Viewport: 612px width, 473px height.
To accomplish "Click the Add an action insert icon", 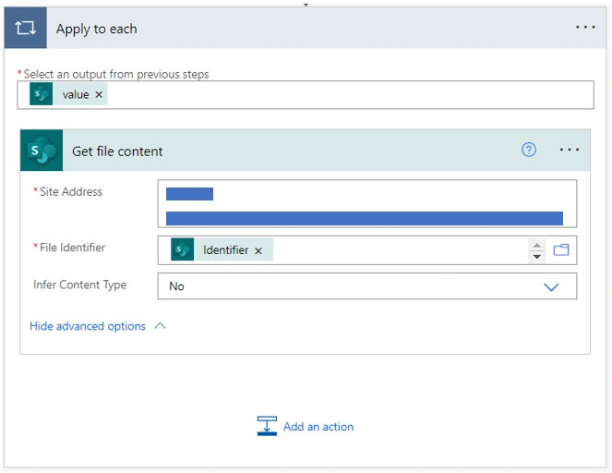I will 267,426.
